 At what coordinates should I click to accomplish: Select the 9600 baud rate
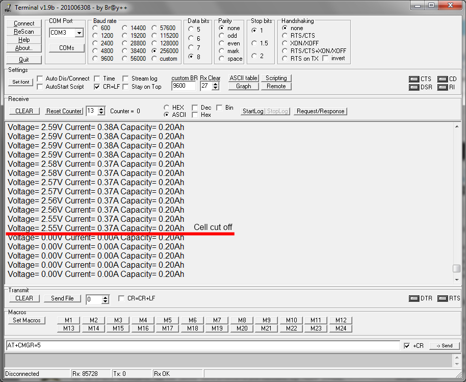click(x=95, y=59)
